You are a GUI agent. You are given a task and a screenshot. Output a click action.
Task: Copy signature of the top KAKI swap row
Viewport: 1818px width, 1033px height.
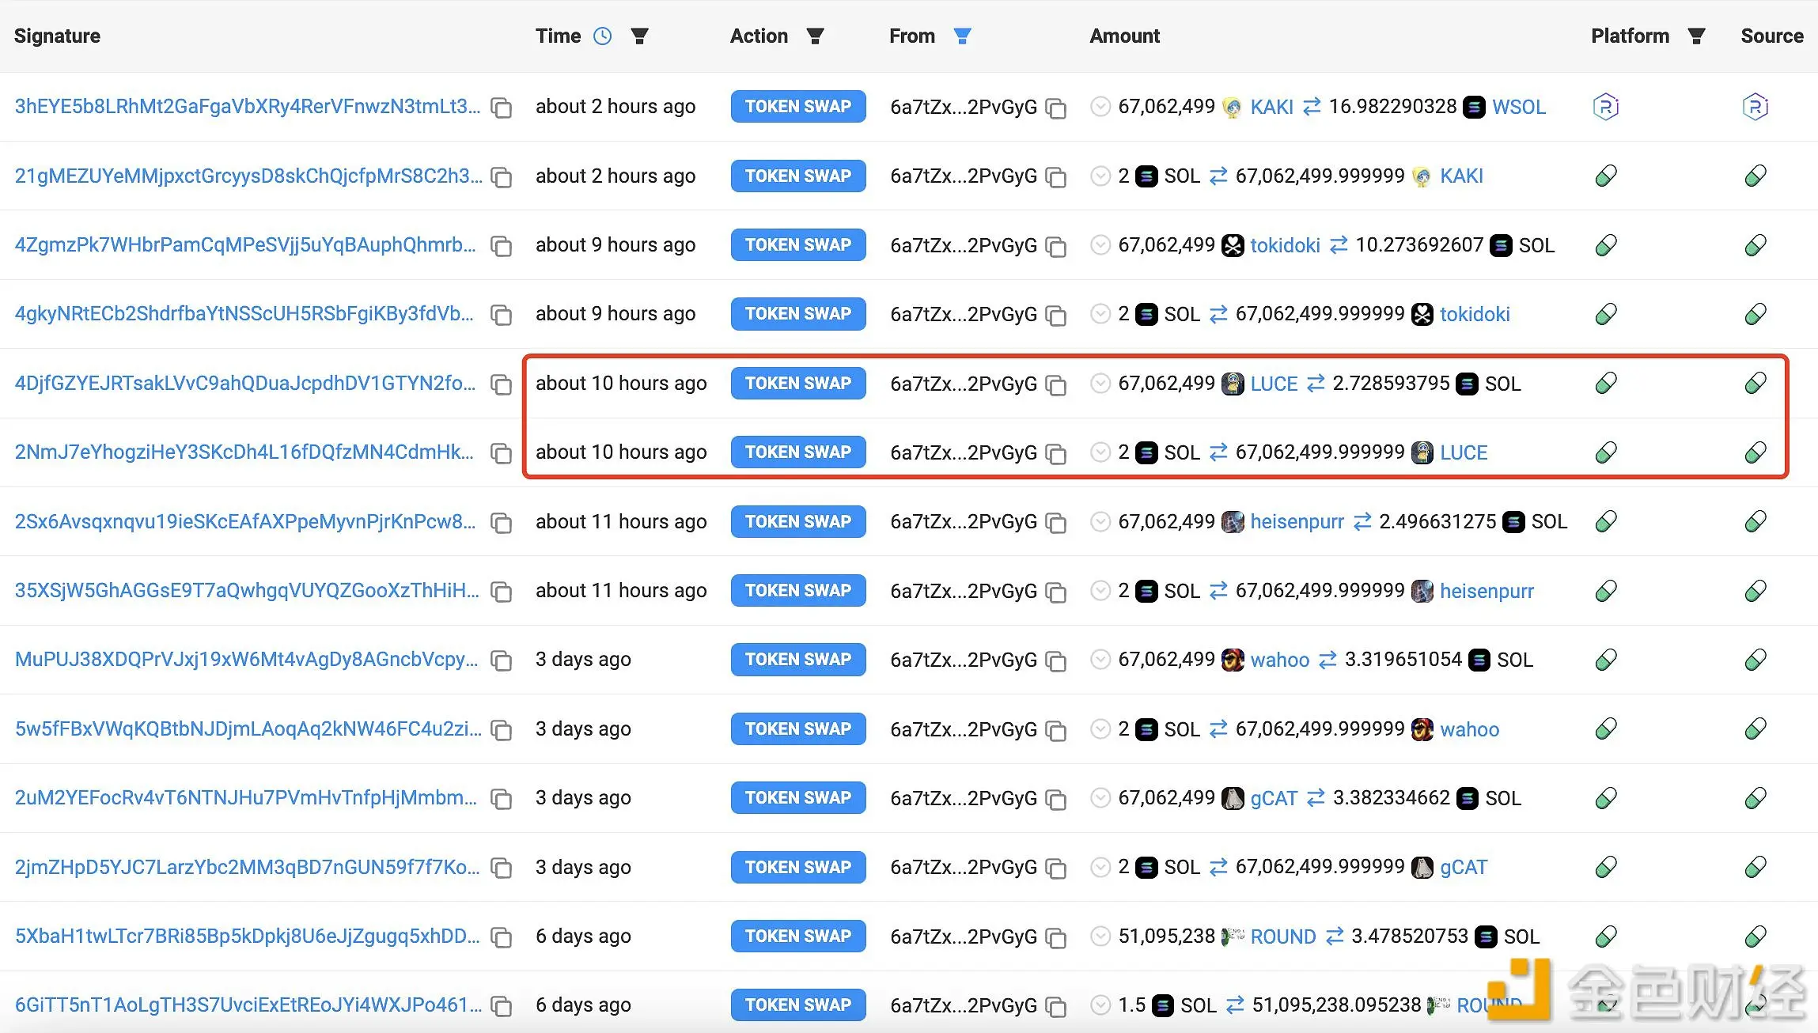[x=502, y=108]
